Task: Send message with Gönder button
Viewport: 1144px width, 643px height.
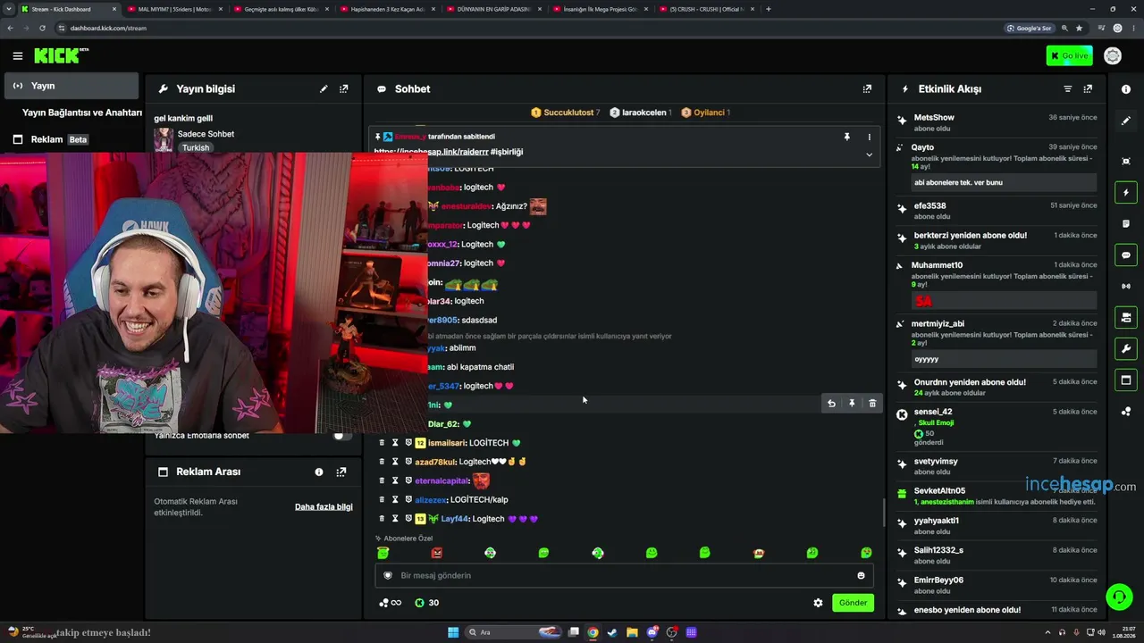Action: pyautogui.click(x=853, y=603)
